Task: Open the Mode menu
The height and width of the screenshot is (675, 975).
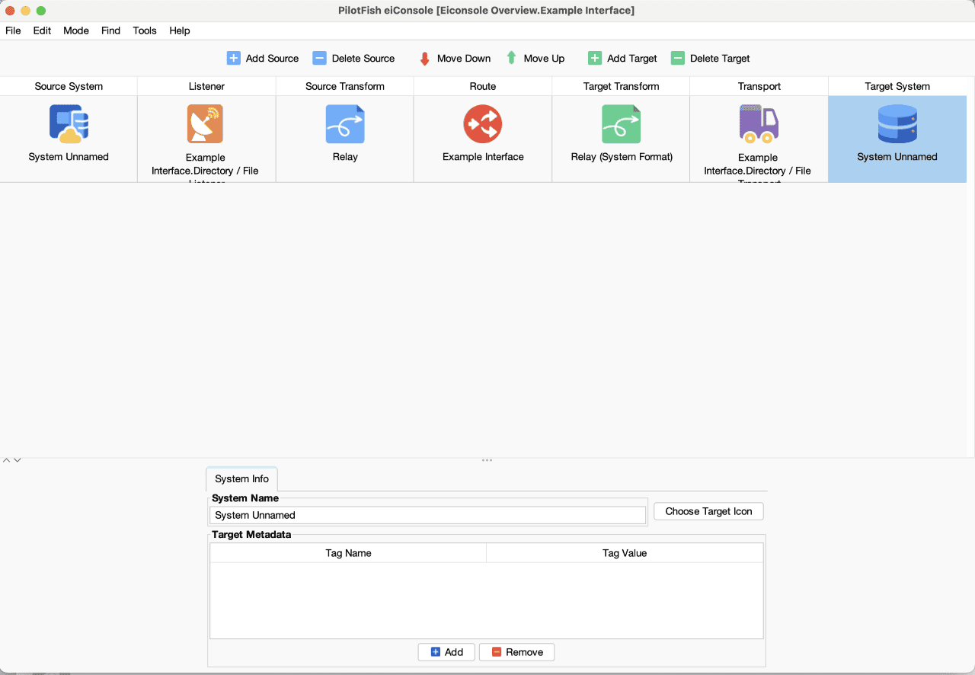Action: (x=76, y=30)
